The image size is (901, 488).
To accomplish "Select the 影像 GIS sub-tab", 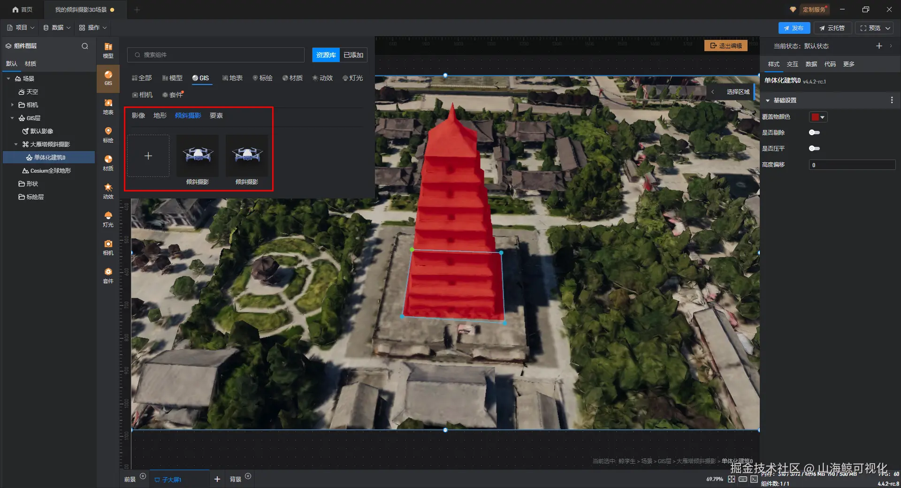I will [x=138, y=115].
